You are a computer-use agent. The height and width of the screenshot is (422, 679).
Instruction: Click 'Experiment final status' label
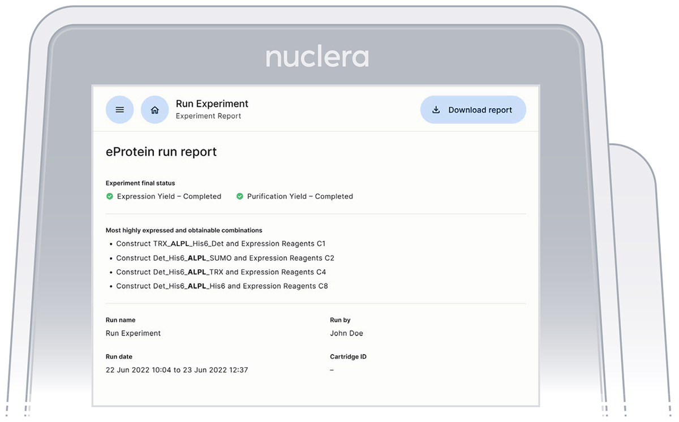[140, 183]
